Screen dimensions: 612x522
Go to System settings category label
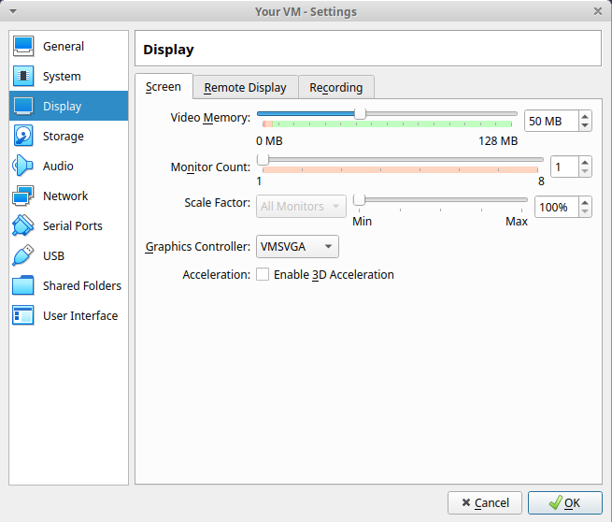coord(62,76)
